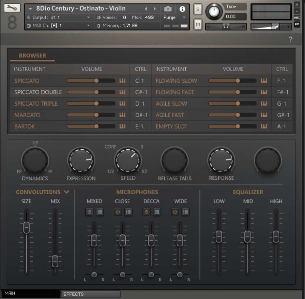
Task: Open keyboard mapping for SPICCATO
Action: [x=123, y=81]
